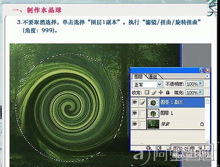
Task: Open the layers panel options menu arrow
Action: [x=207, y=76]
